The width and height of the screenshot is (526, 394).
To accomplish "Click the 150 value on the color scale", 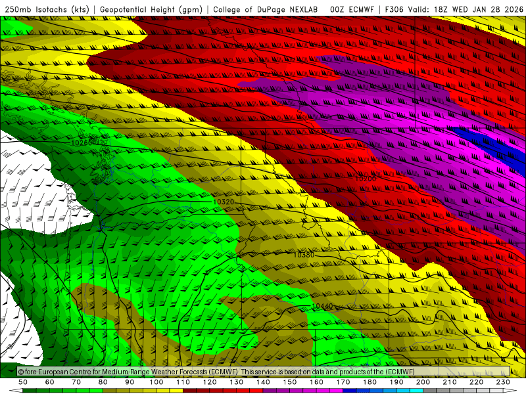I will [x=289, y=382].
